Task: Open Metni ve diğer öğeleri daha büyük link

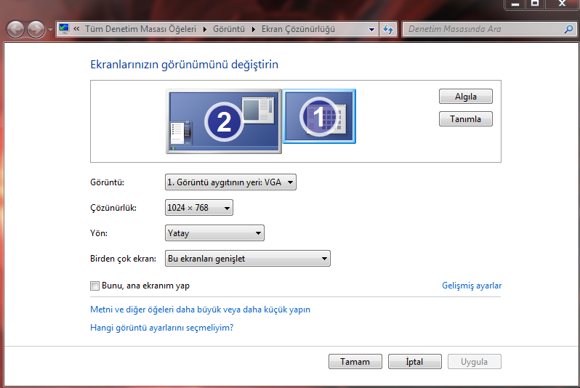Action: (200, 310)
